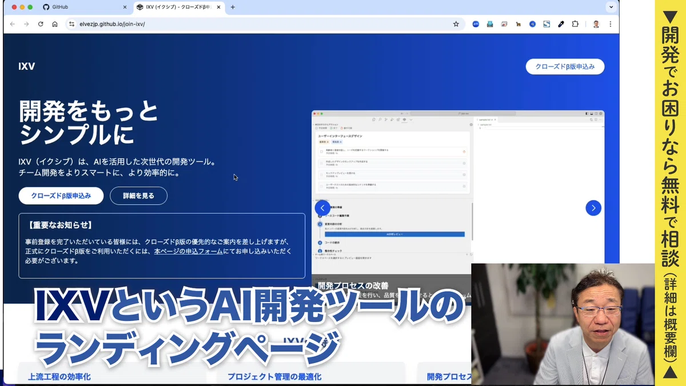Click hero button クローズドβ版申込み
The height and width of the screenshot is (386, 686).
coord(61,196)
